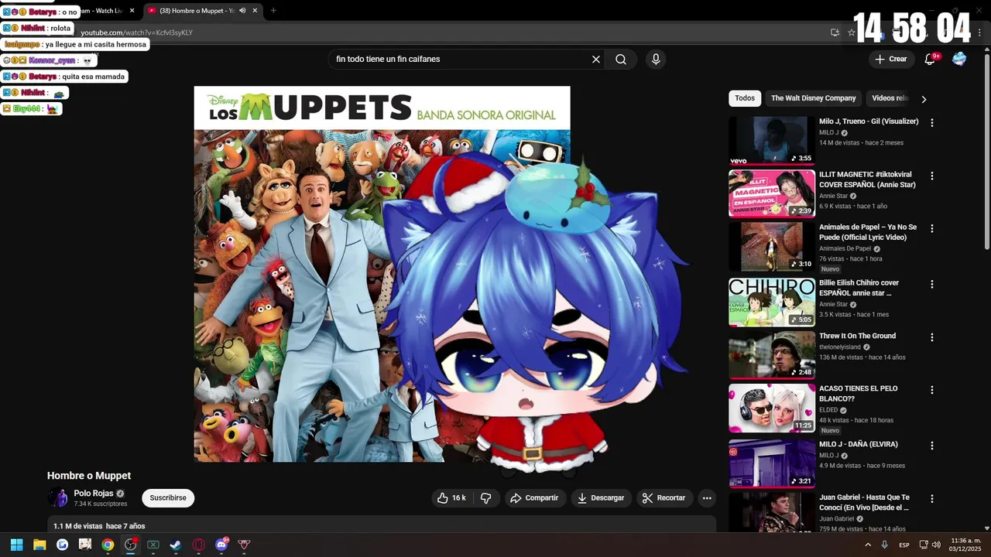Open the Animales de Papel video thumbnail
The height and width of the screenshot is (557, 991).
coord(772,247)
